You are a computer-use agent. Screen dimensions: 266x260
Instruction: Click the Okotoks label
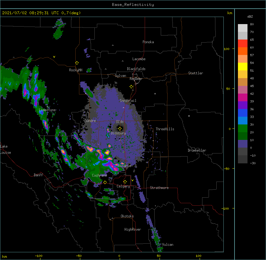point(127,216)
